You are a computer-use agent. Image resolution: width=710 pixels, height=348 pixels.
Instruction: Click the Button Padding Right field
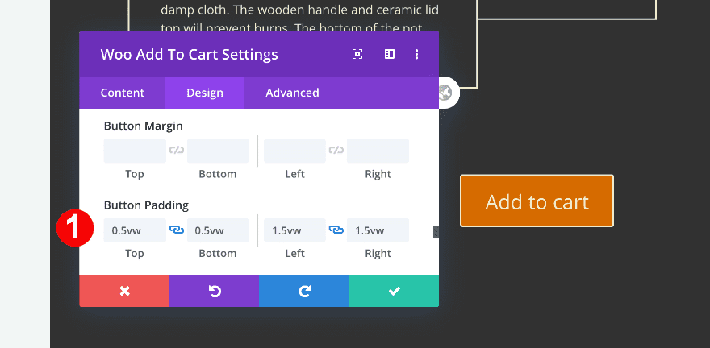[x=378, y=230]
